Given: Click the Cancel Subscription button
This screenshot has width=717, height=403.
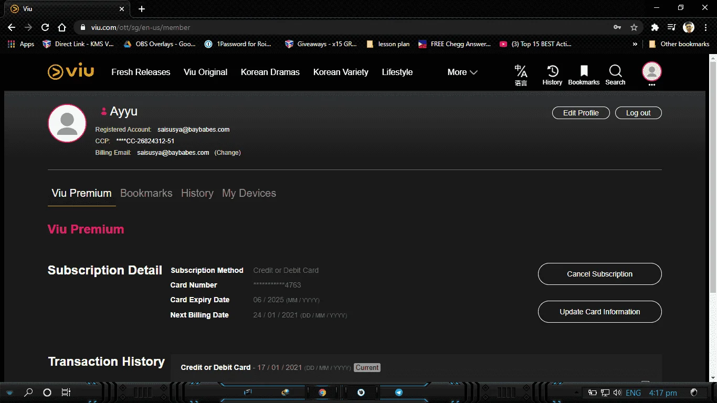Looking at the screenshot, I should tap(599, 274).
